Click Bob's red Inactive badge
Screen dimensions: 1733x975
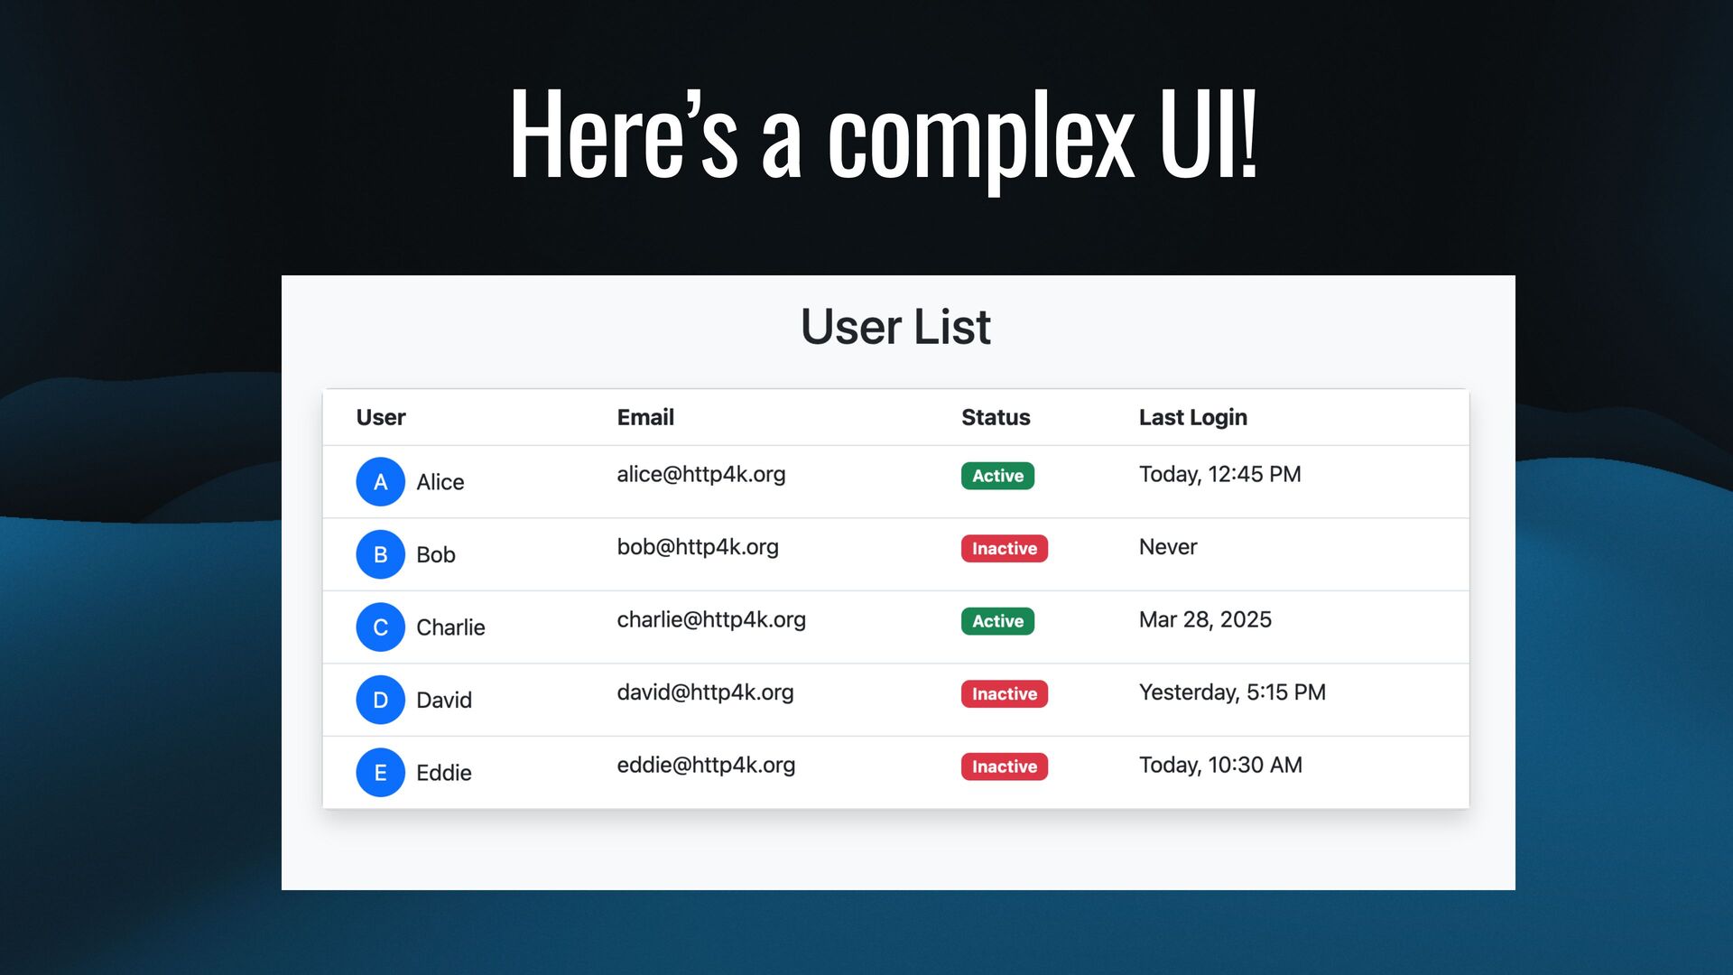1004,549
